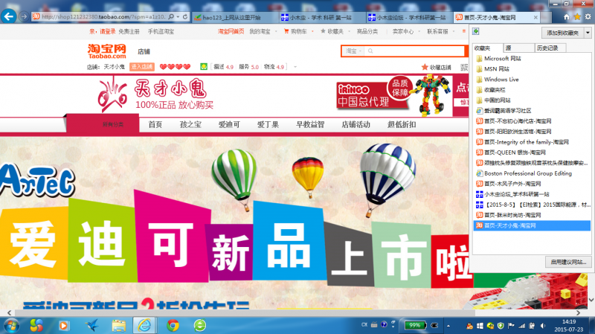The height and width of the screenshot is (334, 595).
Task: Click the 启用建议网站 button
Action: click(568, 262)
